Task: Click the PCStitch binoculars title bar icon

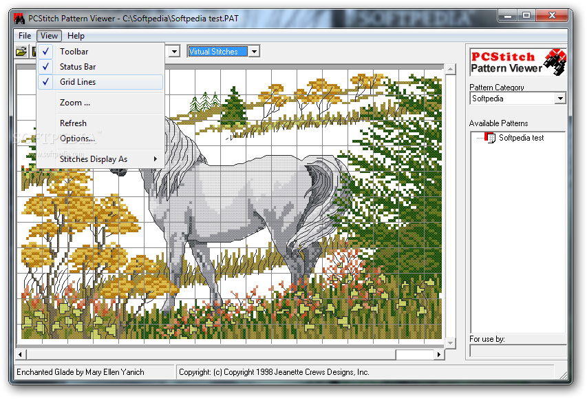Action: pos(19,18)
